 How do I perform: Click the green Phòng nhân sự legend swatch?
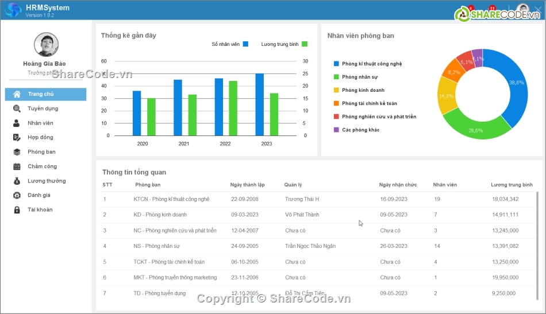(336, 77)
